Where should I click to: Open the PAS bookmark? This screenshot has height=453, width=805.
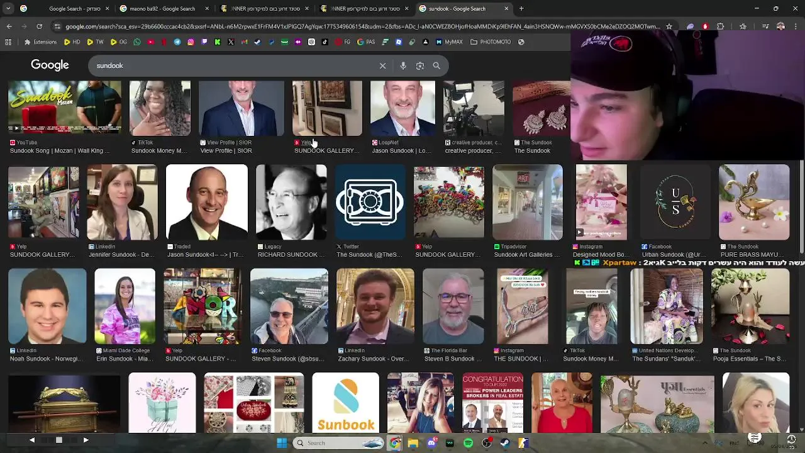366,42
